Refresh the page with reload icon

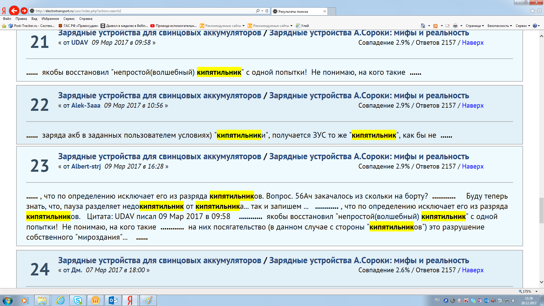pos(267,11)
